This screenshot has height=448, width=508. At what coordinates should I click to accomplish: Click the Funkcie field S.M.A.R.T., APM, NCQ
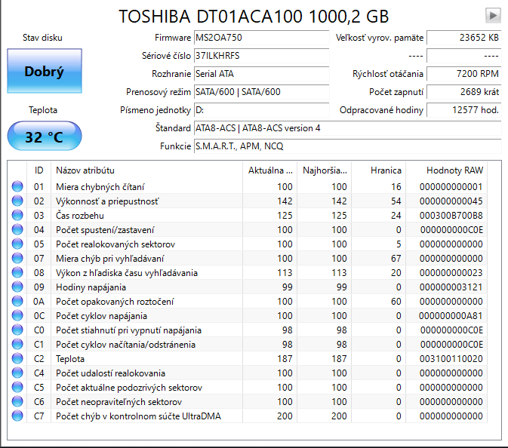(x=348, y=146)
